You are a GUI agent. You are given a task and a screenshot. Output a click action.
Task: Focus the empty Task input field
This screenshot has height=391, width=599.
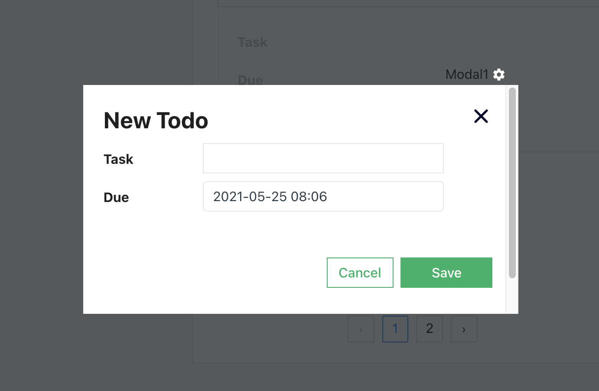point(323,158)
